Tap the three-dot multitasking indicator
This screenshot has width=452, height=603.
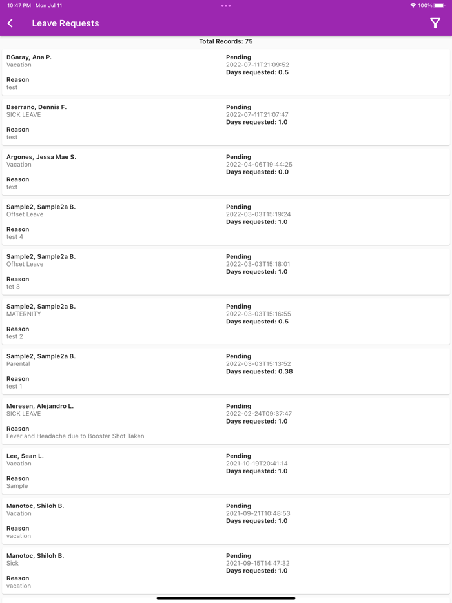[226, 6]
